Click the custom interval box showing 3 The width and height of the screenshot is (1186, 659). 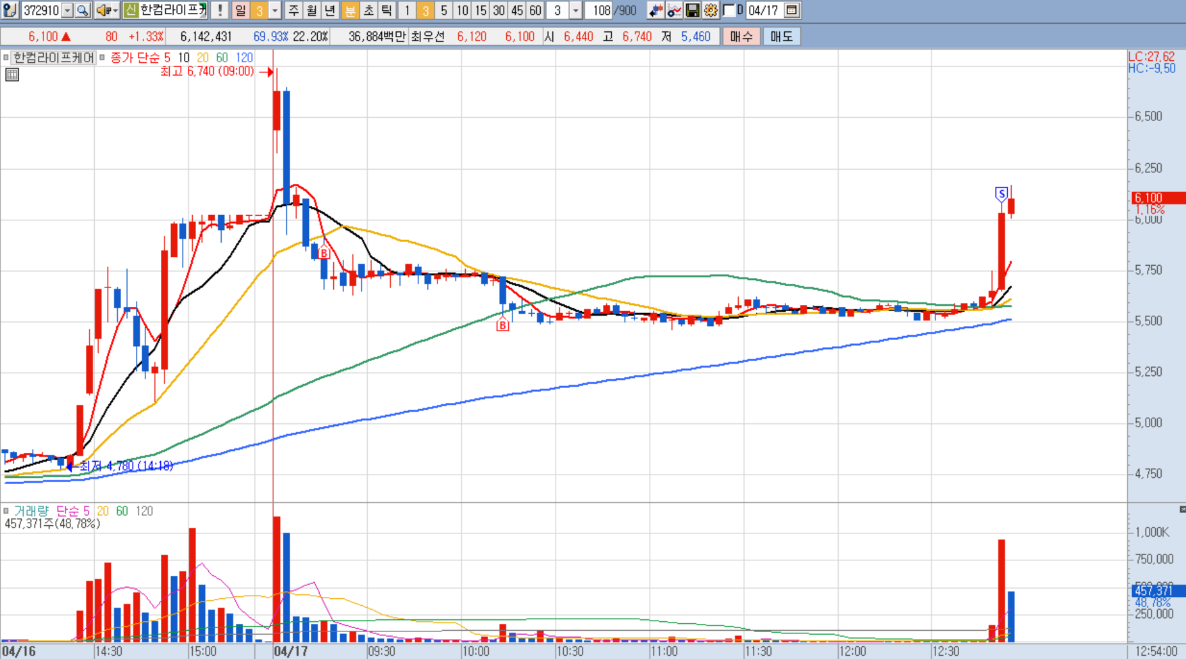[x=557, y=10]
